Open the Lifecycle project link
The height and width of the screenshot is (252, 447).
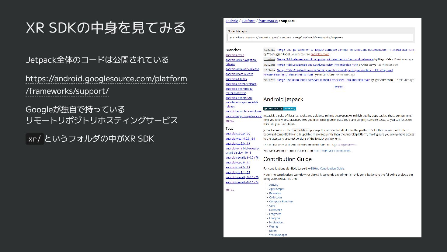274,218
